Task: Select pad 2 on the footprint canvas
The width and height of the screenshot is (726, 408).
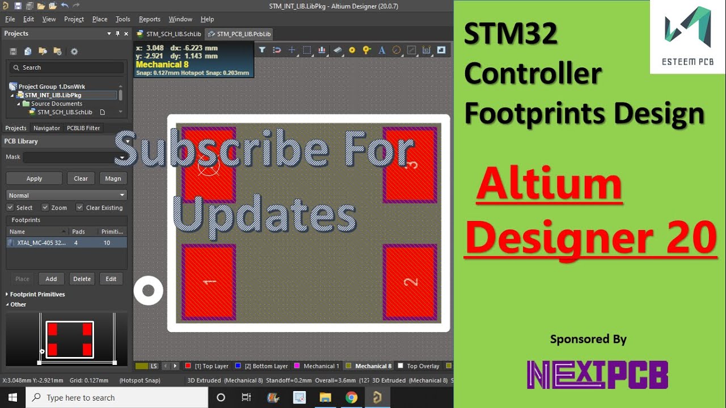Action: (410, 282)
